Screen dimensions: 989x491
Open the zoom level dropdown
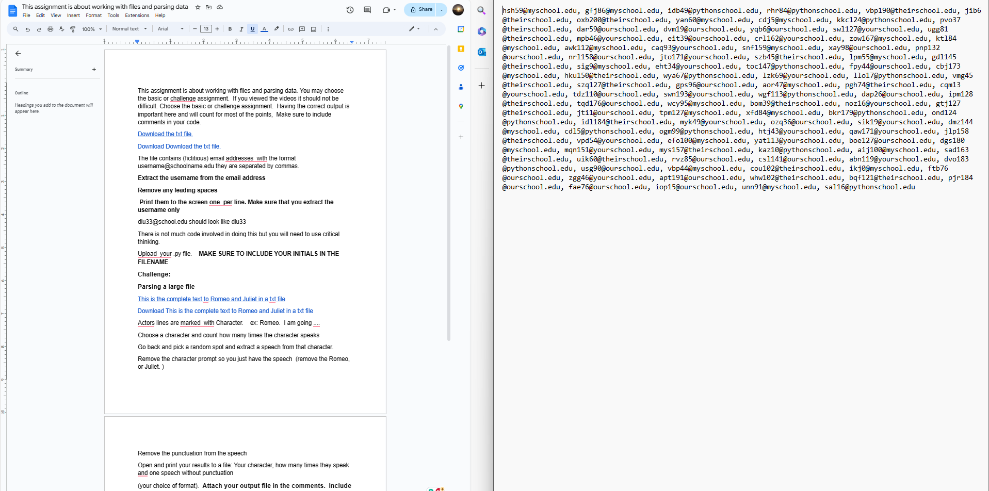(x=91, y=29)
